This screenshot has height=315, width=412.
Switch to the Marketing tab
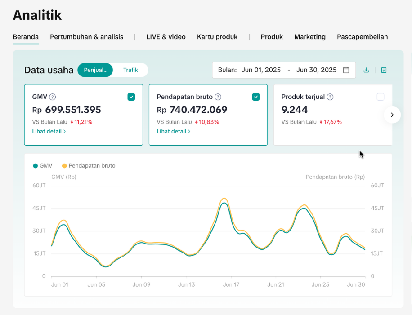click(x=310, y=37)
